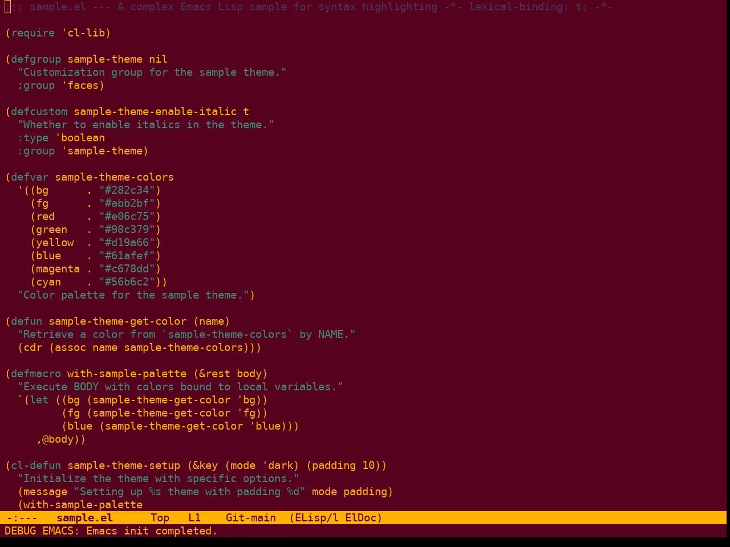Click the message function call

(x=46, y=492)
